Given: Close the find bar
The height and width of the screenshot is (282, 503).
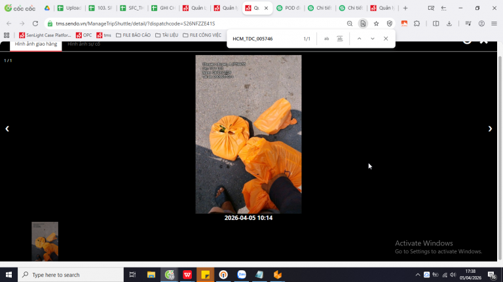Looking at the screenshot, I should pyautogui.click(x=386, y=39).
